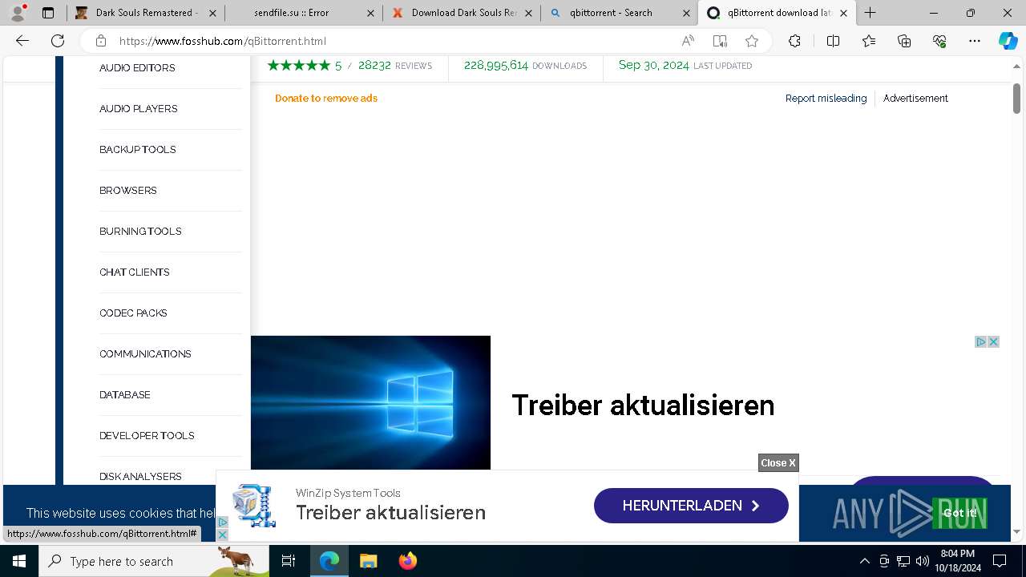Click the Close X button on banner
Screen dimensions: 1026x577
point(778,463)
